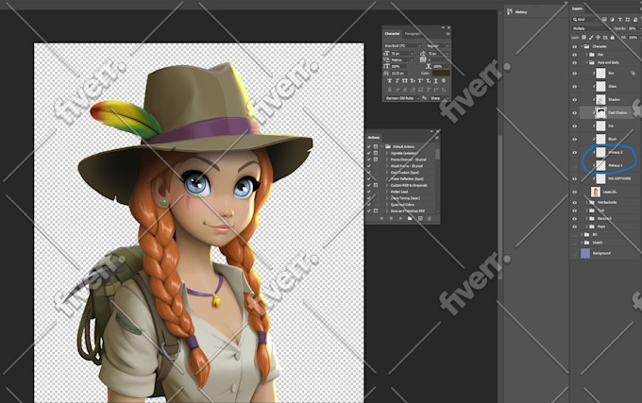Open the font style Regular dropdown
The width and height of the screenshot is (642, 403).
pos(438,46)
